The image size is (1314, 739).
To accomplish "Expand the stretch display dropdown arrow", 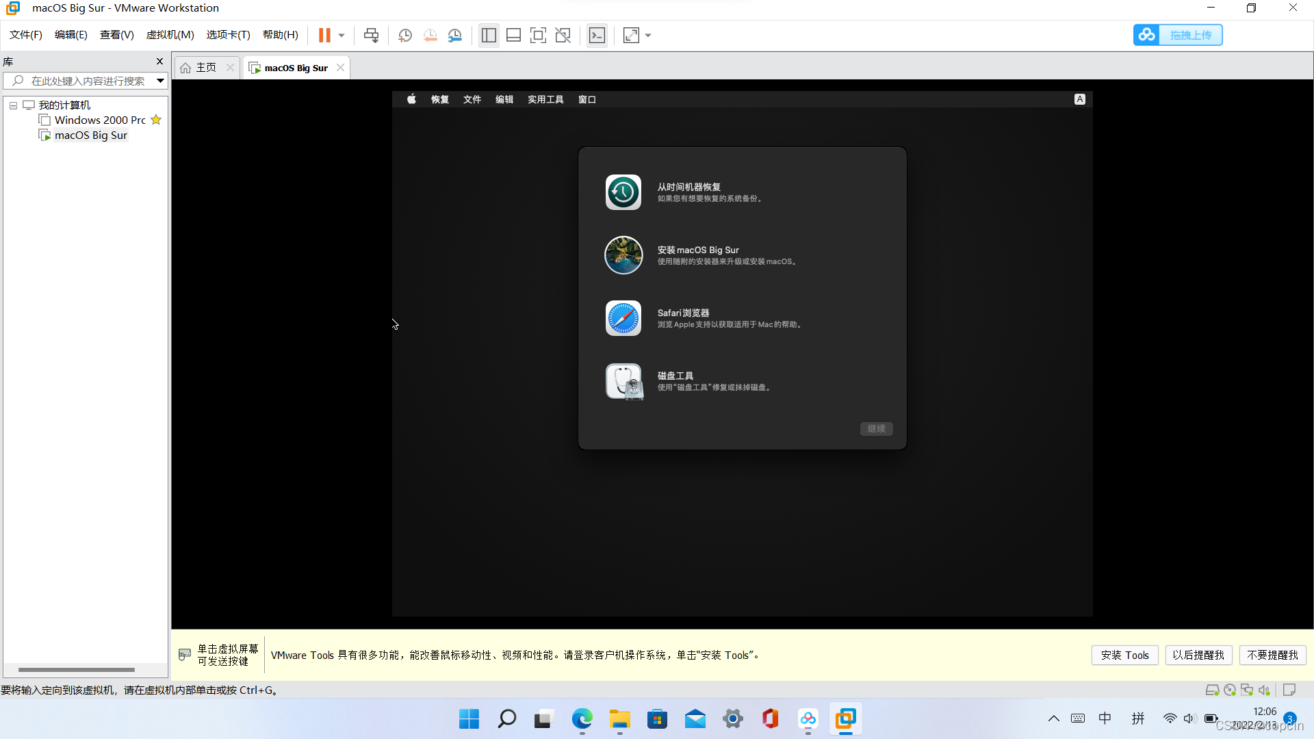I will coord(648,35).
